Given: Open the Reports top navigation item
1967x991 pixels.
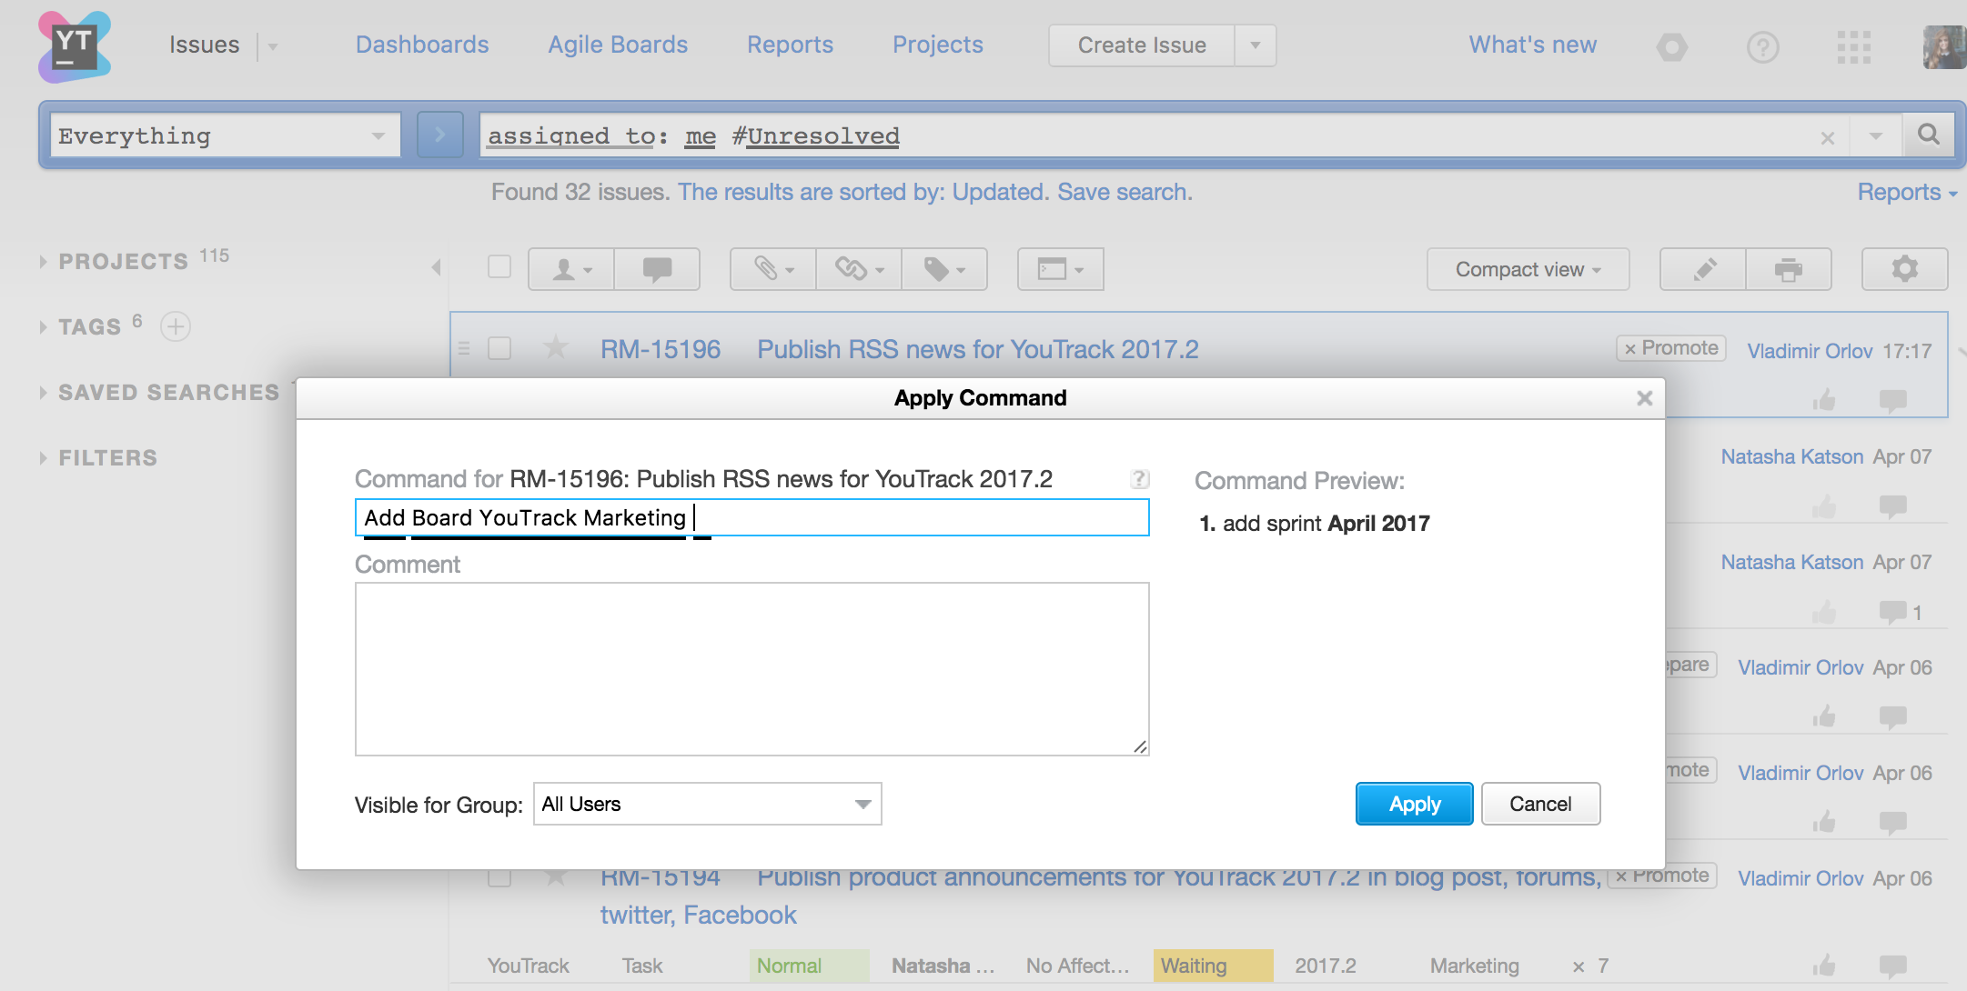Looking at the screenshot, I should [x=790, y=45].
